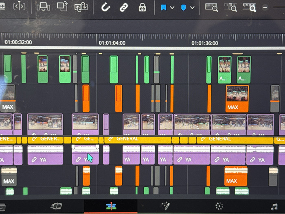
Task: Switch to the Fusion page tab
Action: [165, 206]
